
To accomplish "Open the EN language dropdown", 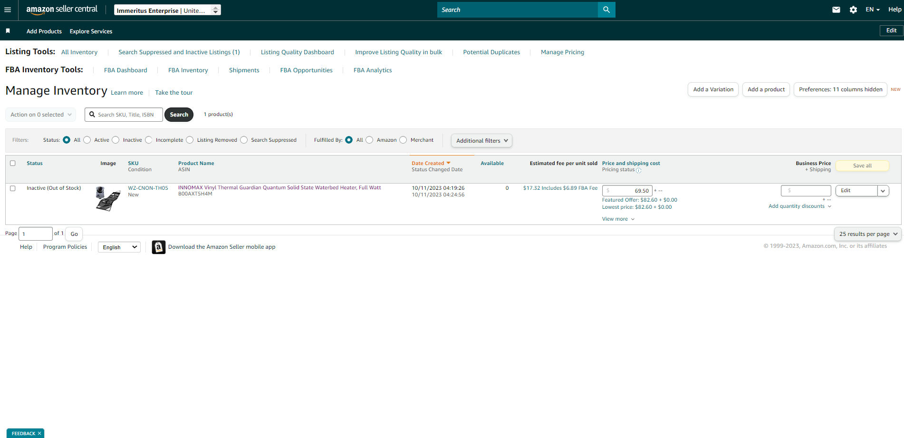I will click(x=872, y=10).
